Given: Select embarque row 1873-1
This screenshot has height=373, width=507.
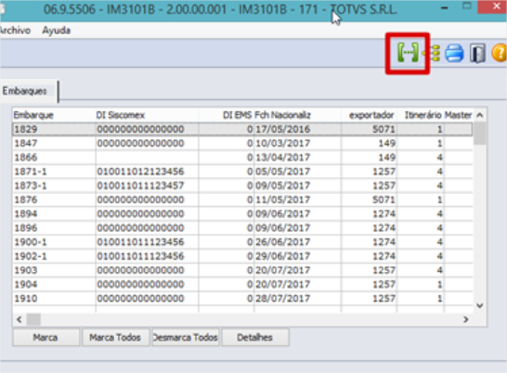Looking at the screenshot, I should pos(242,186).
